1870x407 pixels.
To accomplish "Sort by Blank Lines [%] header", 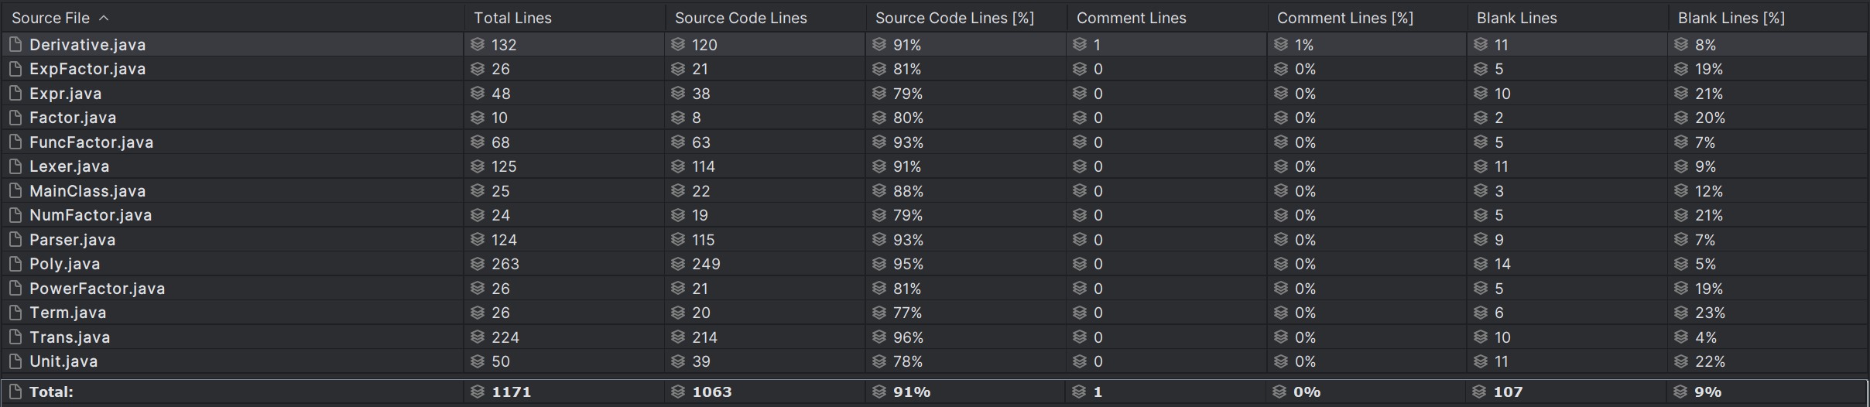I will pyautogui.click(x=1731, y=18).
